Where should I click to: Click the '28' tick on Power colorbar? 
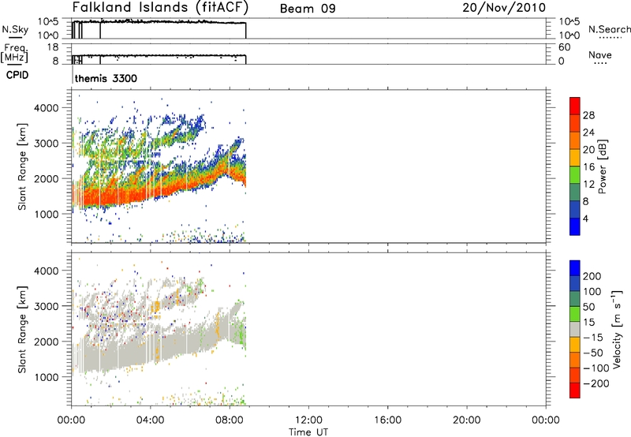coord(588,115)
